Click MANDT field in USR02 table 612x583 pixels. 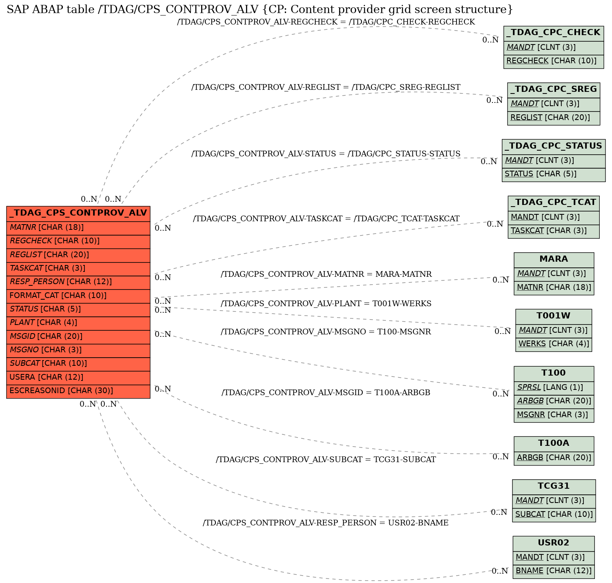(554, 558)
